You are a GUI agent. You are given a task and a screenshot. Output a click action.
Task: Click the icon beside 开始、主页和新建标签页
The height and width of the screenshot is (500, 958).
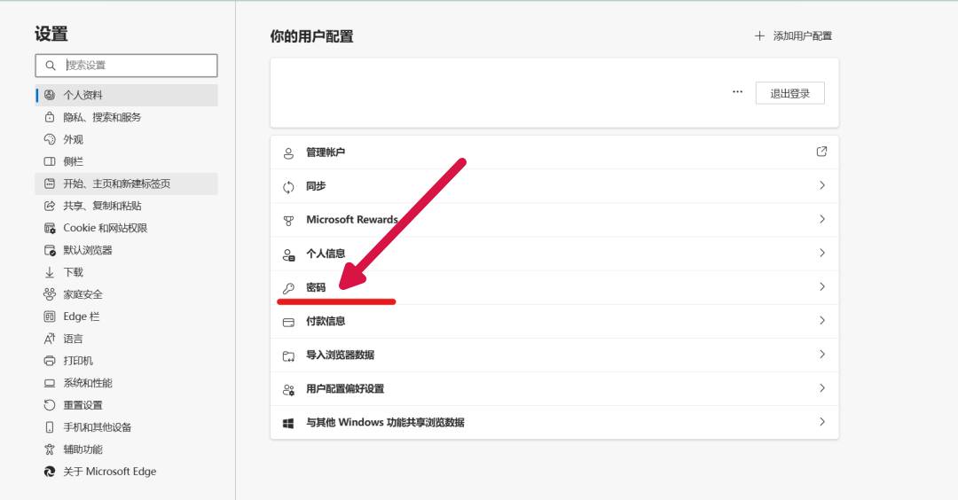tap(50, 184)
